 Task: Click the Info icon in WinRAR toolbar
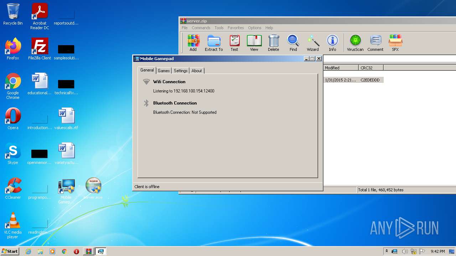332,43
